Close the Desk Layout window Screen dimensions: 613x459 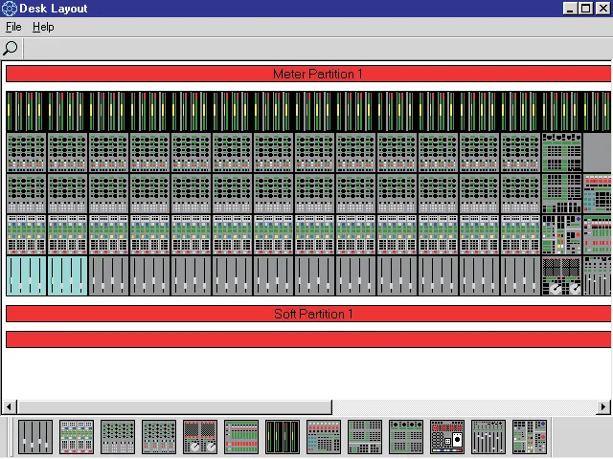pos(603,9)
